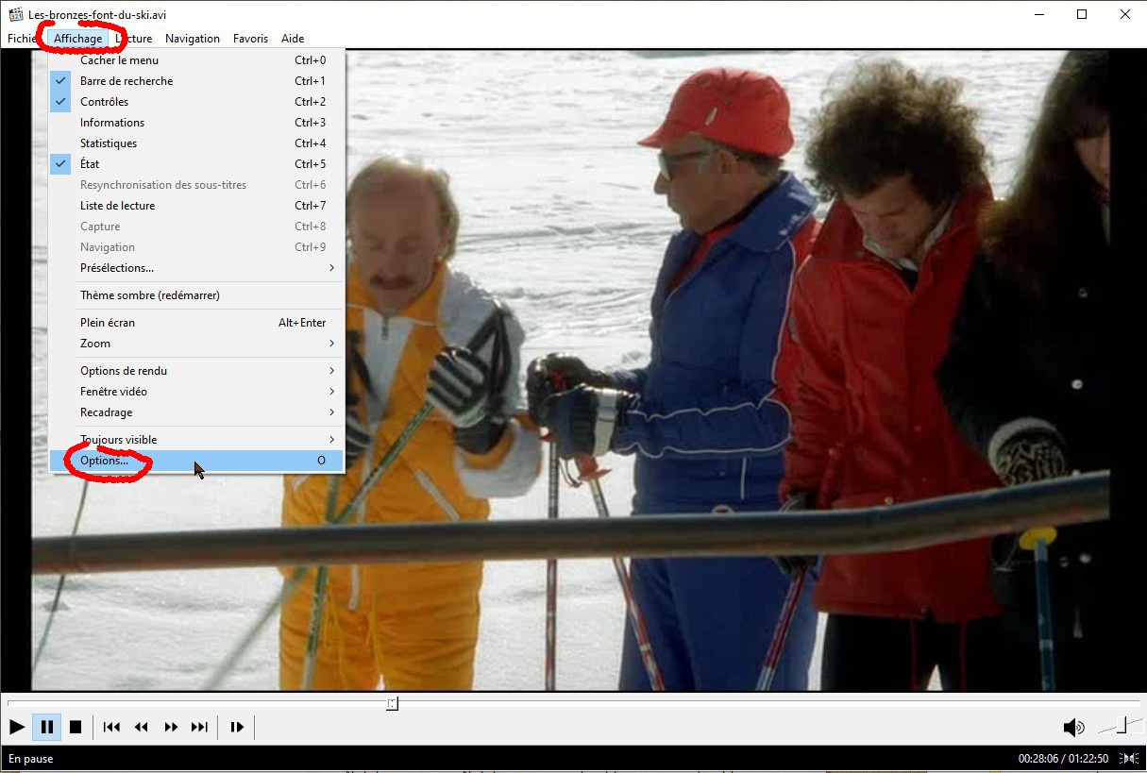This screenshot has height=773, width=1147.
Task: Toggle Contrôles menu option
Action: (197, 102)
